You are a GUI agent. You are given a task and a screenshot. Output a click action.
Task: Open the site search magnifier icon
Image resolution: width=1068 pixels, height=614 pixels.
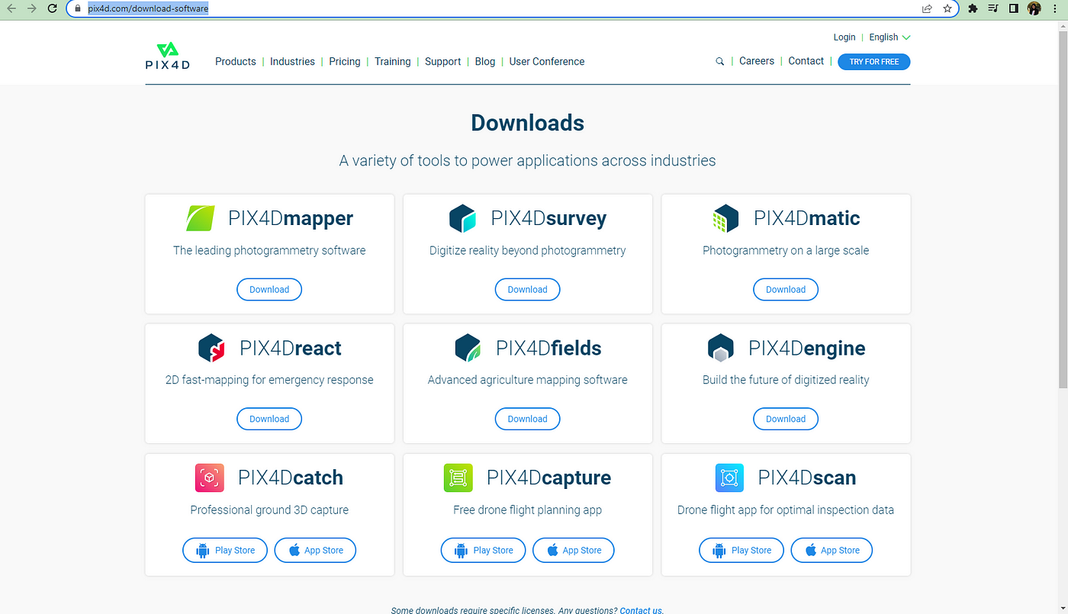coord(719,62)
